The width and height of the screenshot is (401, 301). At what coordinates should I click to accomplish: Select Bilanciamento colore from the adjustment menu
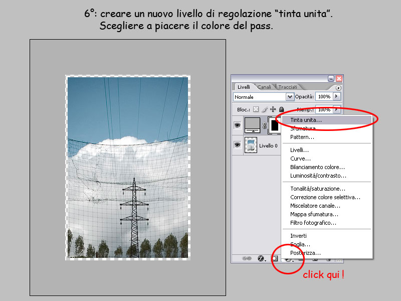click(317, 167)
